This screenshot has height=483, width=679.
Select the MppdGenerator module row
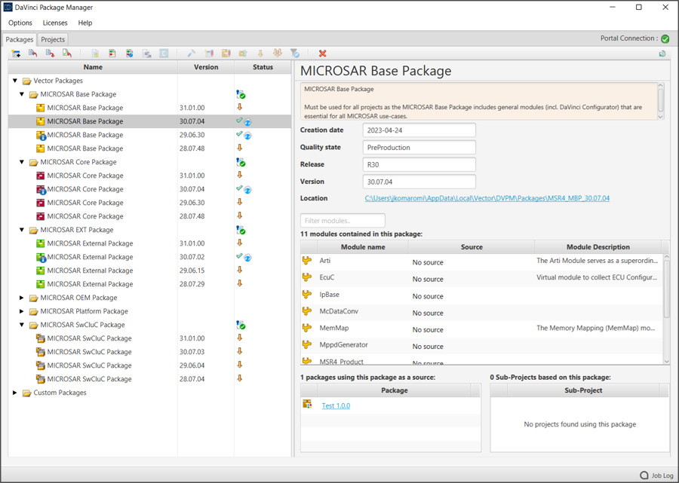coord(481,345)
